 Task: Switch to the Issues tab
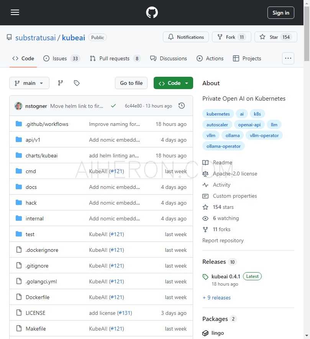click(x=61, y=58)
